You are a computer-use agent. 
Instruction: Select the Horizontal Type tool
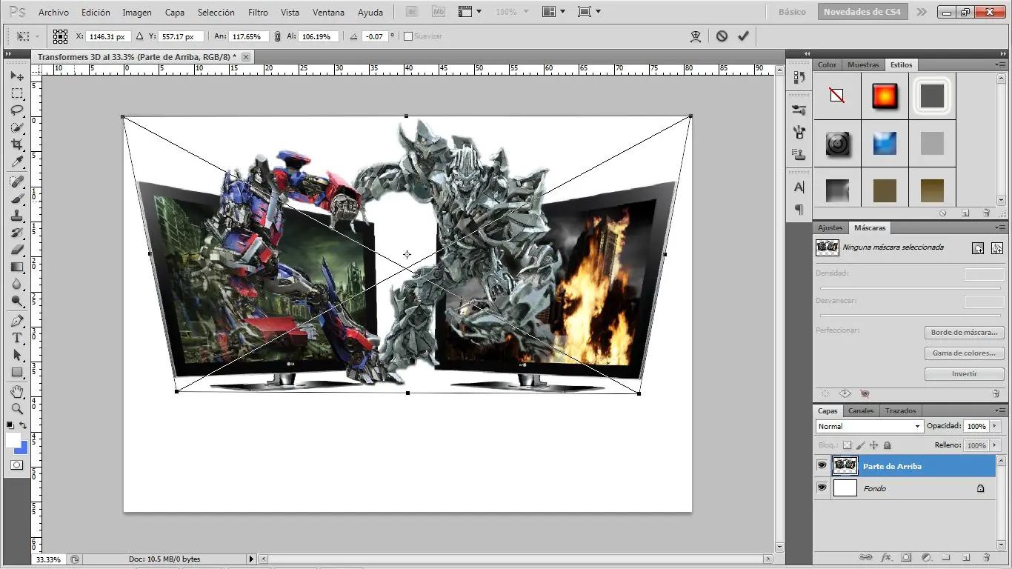pos(16,338)
